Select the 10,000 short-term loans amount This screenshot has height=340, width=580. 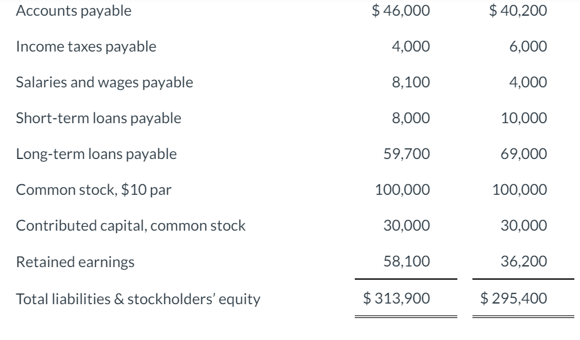click(525, 118)
